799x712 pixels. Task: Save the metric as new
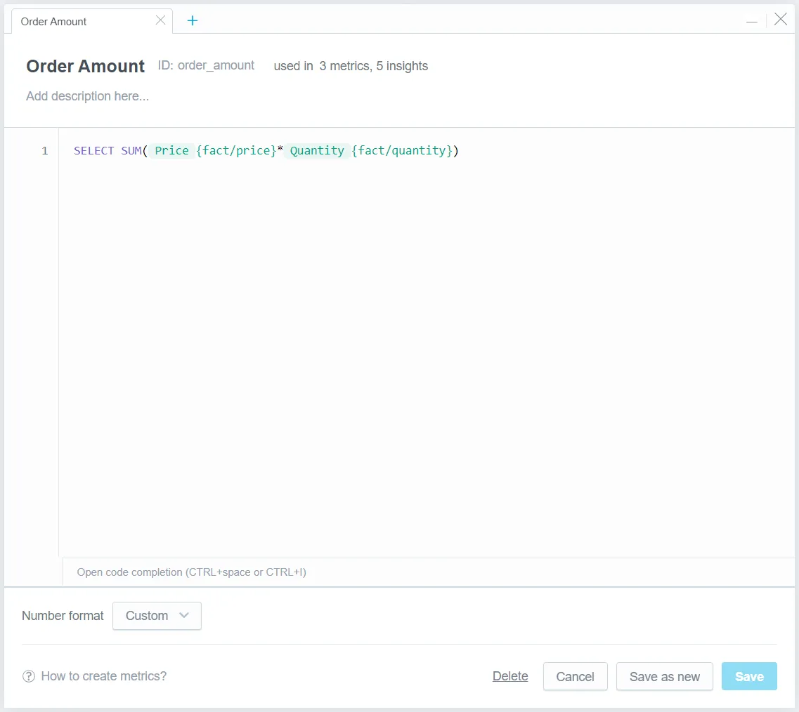pos(664,676)
